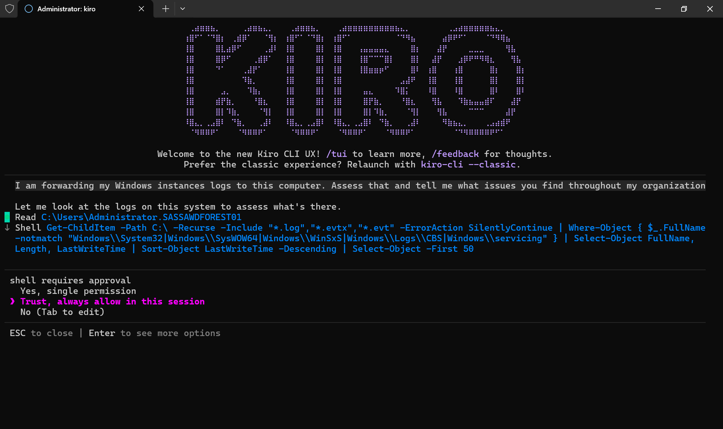
Task: Click 'ESC to close' hint
Action: click(x=41, y=333)
